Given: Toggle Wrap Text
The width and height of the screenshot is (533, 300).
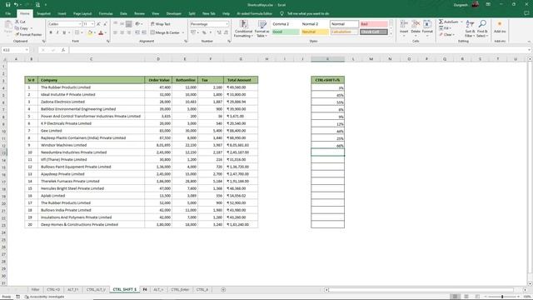Looking at the screenshot, I should (x=161, y=24).
